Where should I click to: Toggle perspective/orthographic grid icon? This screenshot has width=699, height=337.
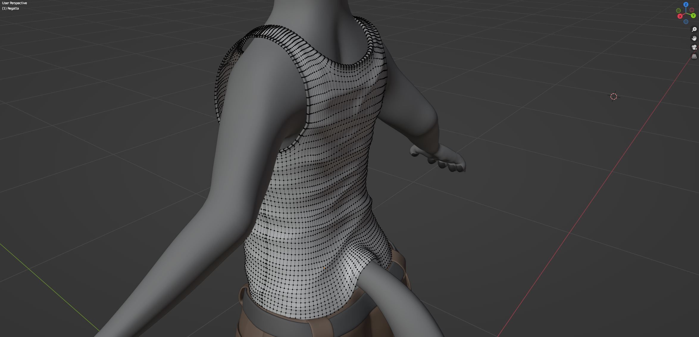[x=694, y=56]
